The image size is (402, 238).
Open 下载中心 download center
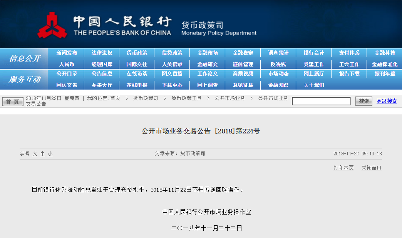(172, 85)
